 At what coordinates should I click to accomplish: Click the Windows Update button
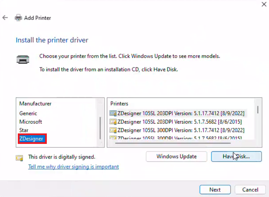[x=176, y=156]
